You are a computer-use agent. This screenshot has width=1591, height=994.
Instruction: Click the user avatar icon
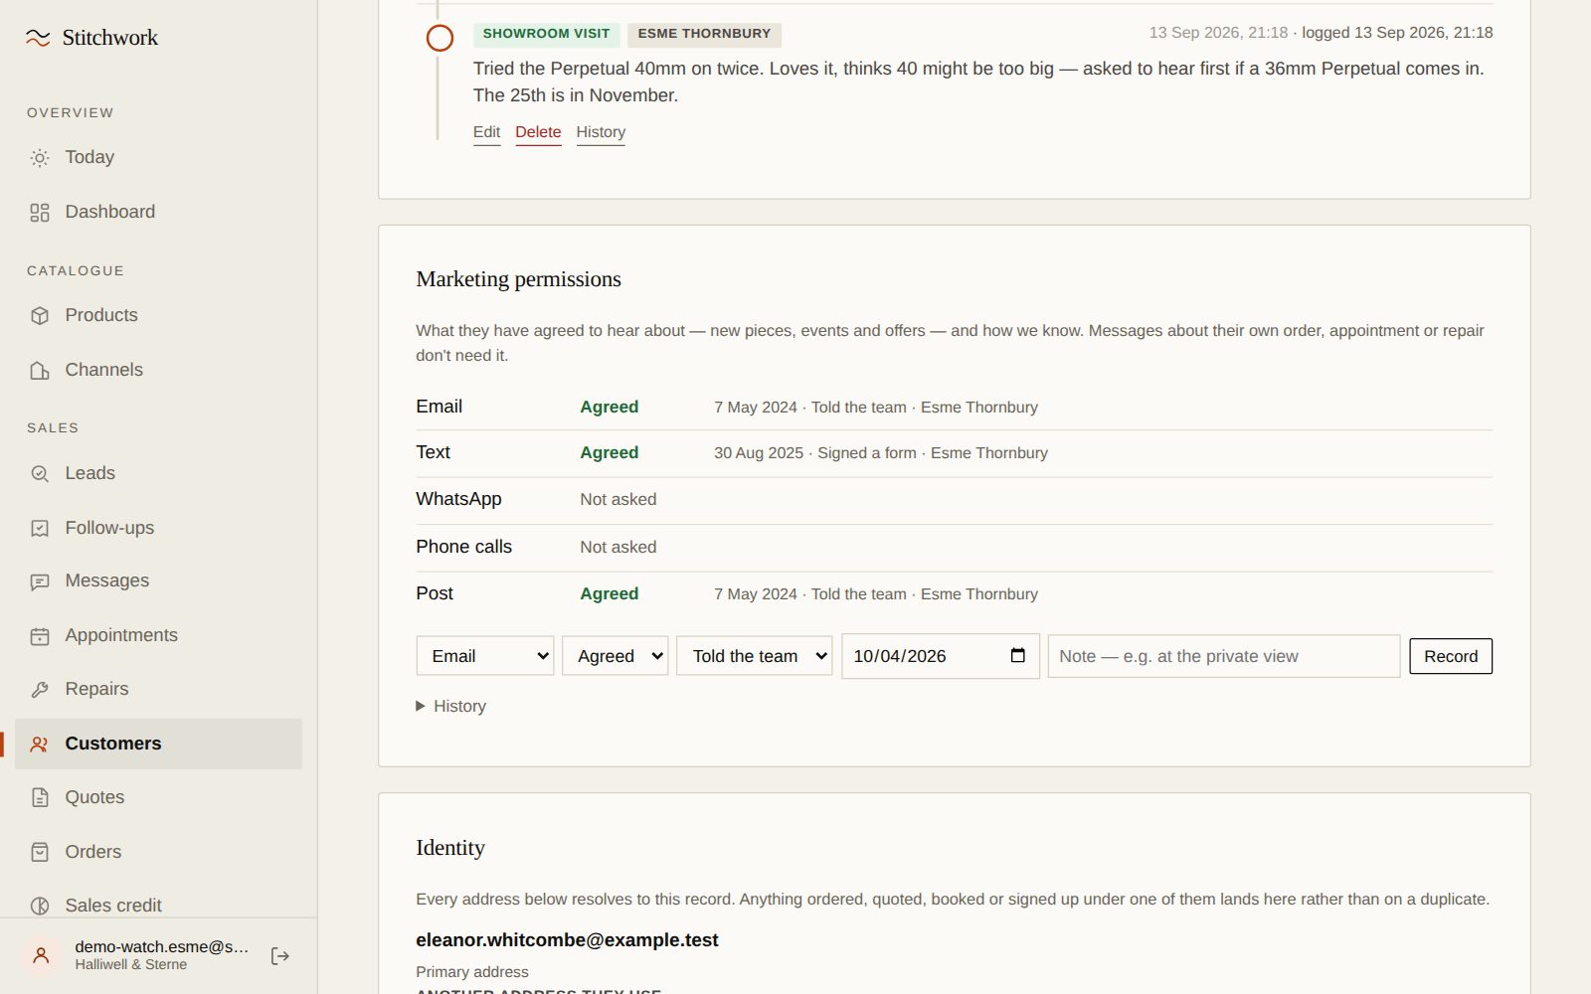click(x=41, y=955)
